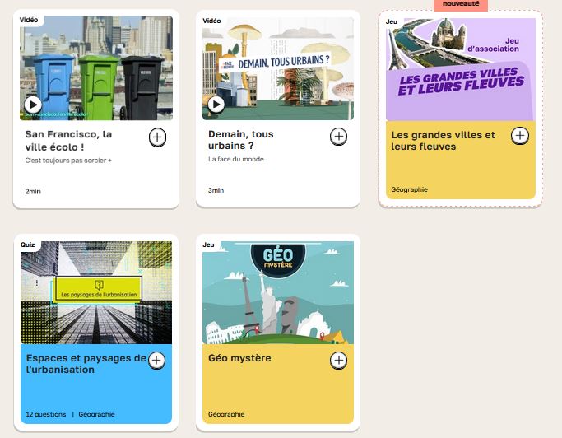Play the San Francisco video
562x438 pixels.
tap(33, 105)
